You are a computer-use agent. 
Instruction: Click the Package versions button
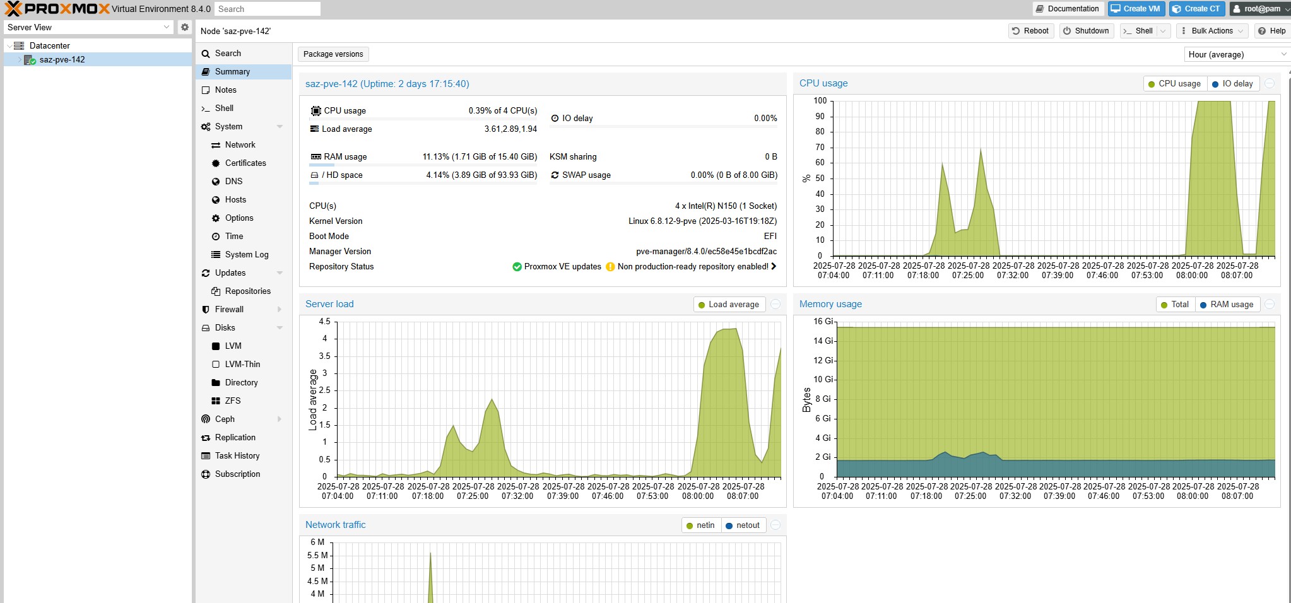333,54
